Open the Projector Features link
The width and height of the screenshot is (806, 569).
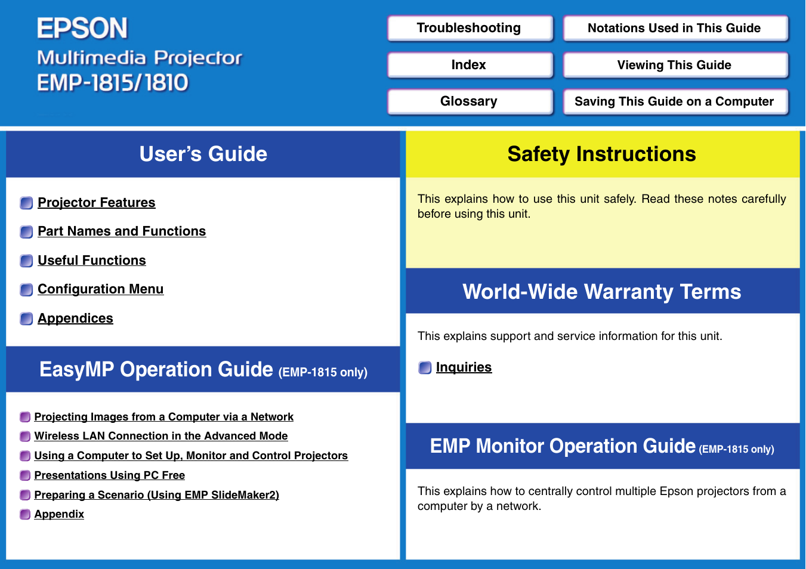[x=97, y=203]
